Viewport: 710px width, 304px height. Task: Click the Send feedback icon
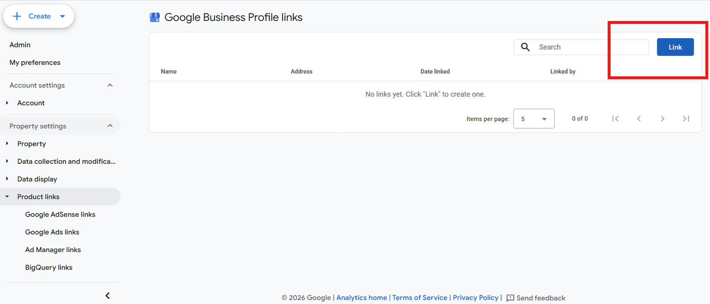tap(510, 298)
